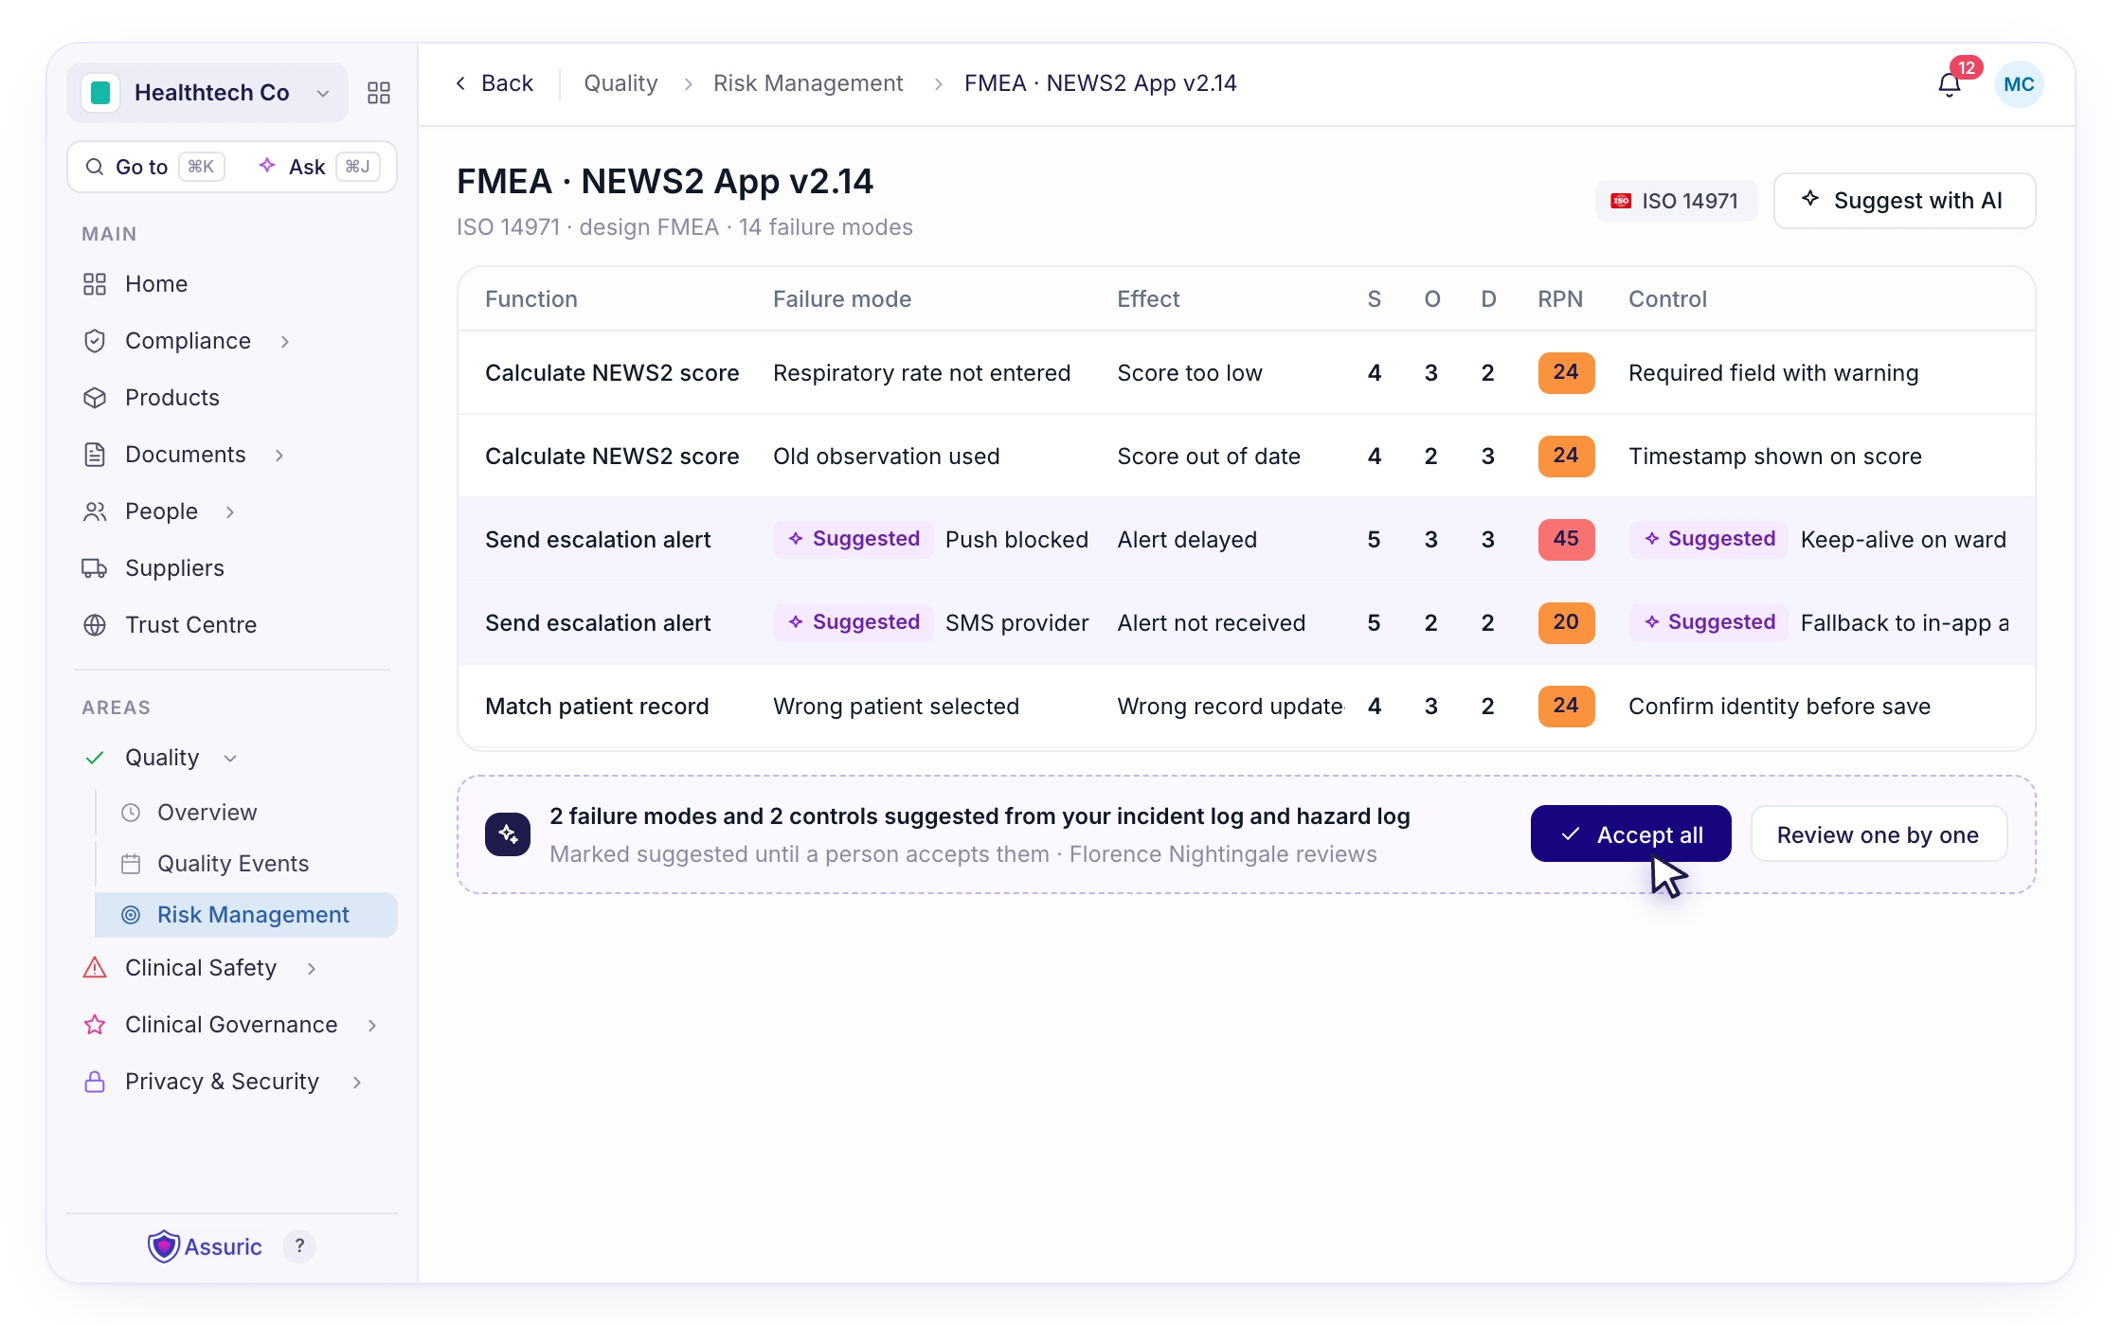Click Review one by one
Viewport: 2122px width, 1326px height.
pos(1878,834)
